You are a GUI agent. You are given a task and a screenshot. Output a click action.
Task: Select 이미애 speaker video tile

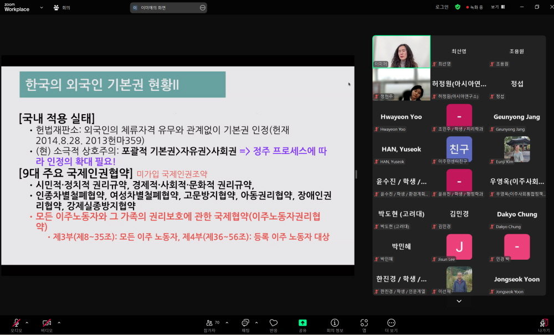click(401, 51)
